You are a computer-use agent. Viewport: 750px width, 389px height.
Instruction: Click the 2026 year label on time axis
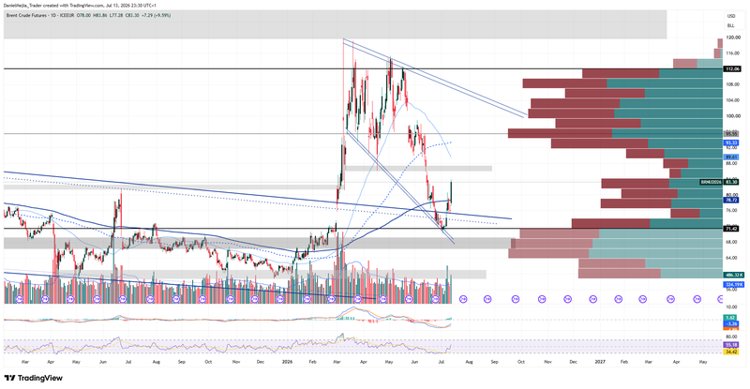coord(287,362)
